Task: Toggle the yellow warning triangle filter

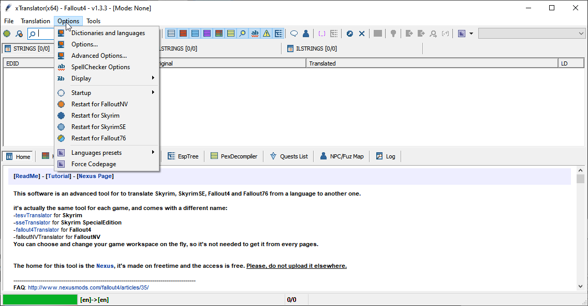Action: [x=267, y=34]
